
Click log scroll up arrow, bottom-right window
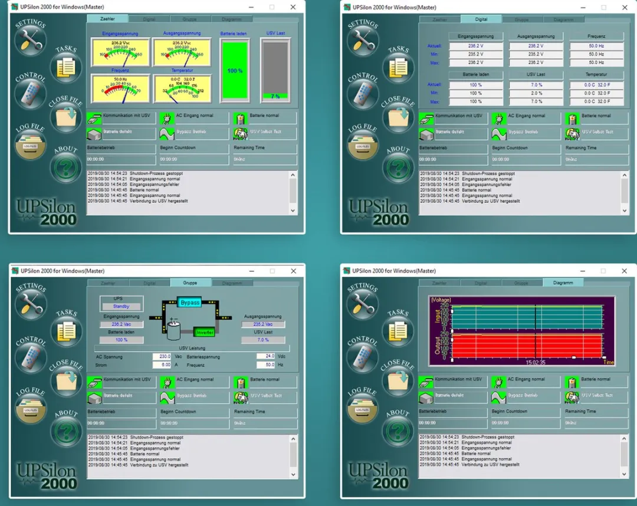point(625,439)
